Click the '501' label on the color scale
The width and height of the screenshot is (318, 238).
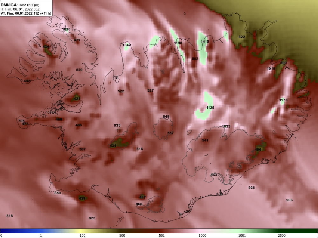(162, 235)
